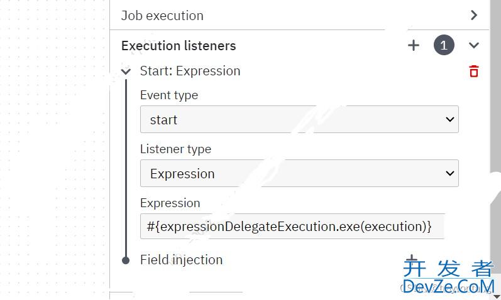
Task: Add a new execution listener
Action: (414, 45)
